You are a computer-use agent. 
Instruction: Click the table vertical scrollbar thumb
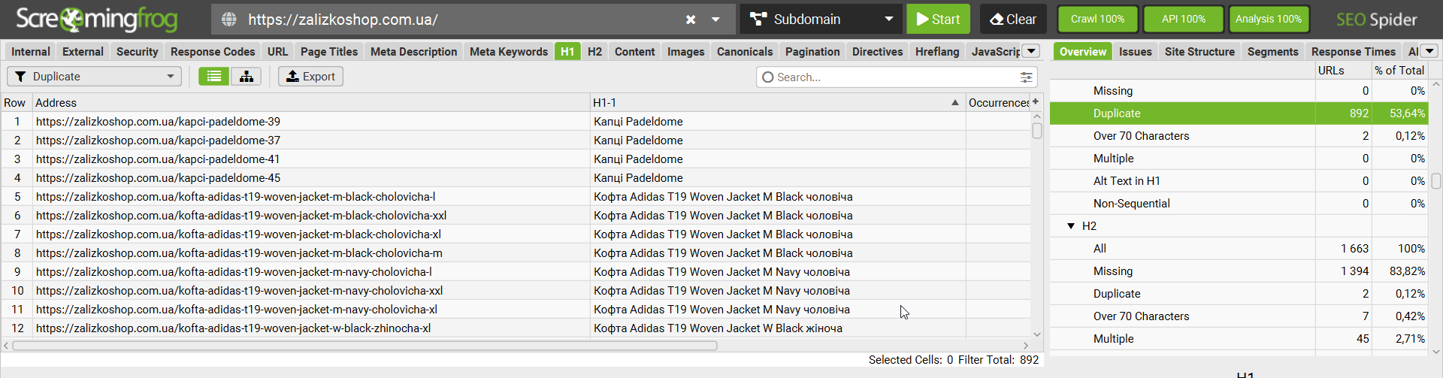point(1037,131)
